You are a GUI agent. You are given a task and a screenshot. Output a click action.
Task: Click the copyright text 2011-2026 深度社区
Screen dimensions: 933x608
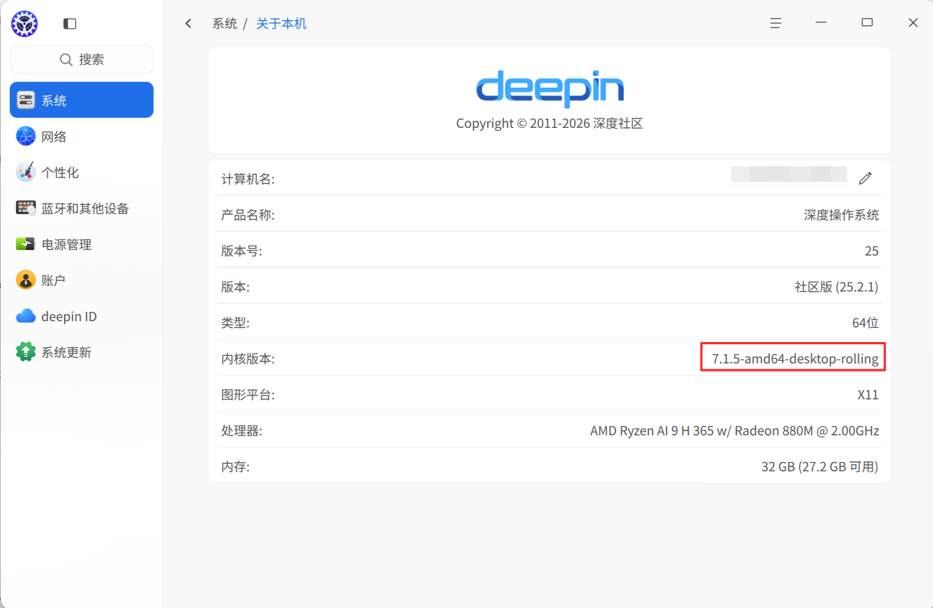click(x=550, y=124)
